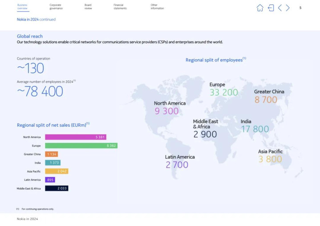The height and width of the screenshot is (226, 320).
Task: Select the orange Greater China sales bar
Action: [x=51, y=154]
